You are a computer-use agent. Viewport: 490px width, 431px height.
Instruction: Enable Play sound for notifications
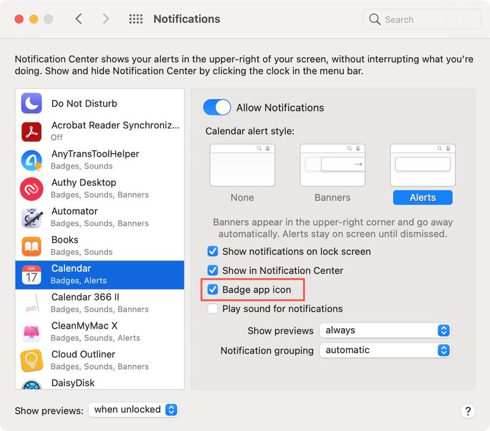(213, 308)
